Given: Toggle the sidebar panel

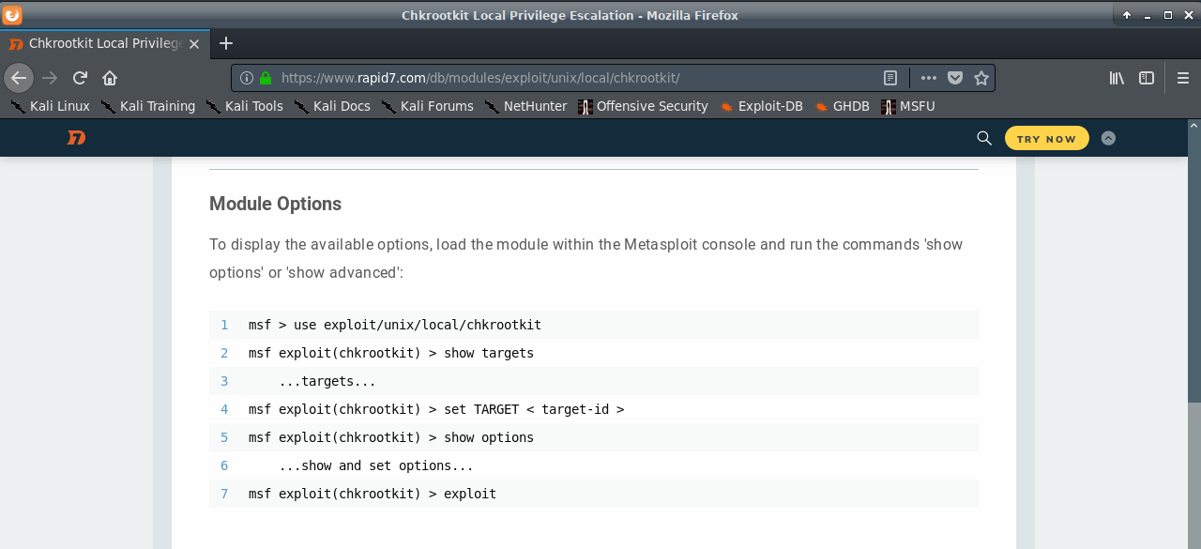Looking at the screenshot, I should (x=1147, y=78).
